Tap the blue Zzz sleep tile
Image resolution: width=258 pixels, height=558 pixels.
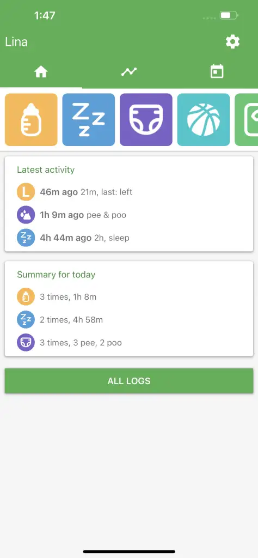tap(89, 119)
